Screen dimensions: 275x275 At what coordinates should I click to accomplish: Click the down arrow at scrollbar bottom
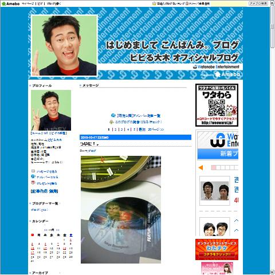coord(272,272)
